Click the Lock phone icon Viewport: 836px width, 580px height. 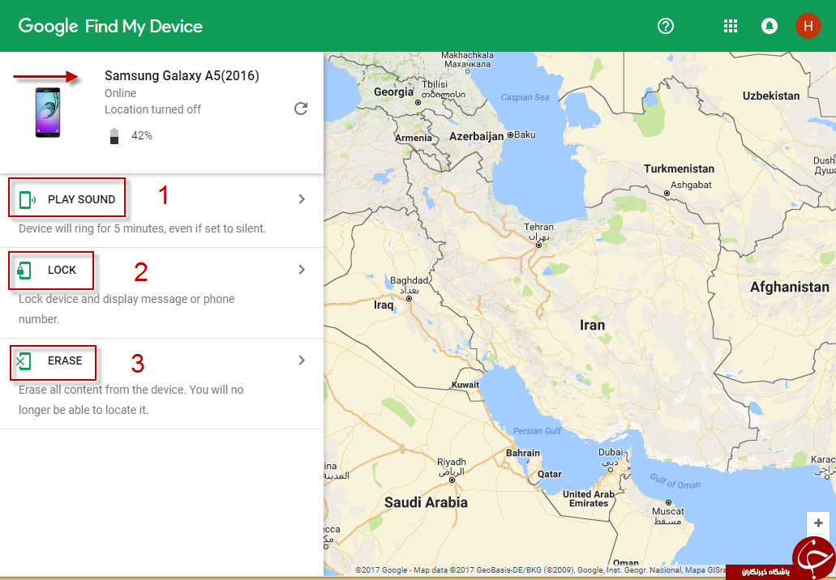click(24, 270)
